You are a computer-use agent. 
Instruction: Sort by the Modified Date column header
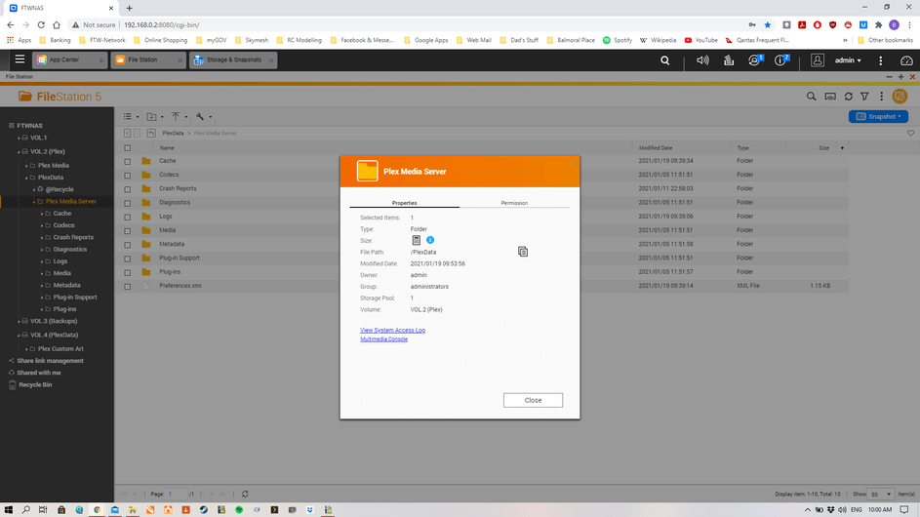(656, 148)
